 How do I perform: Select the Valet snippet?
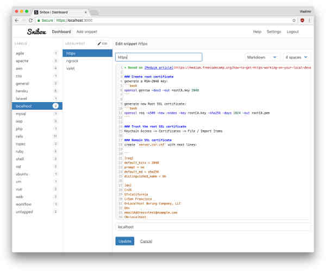(x=87, y=68)
